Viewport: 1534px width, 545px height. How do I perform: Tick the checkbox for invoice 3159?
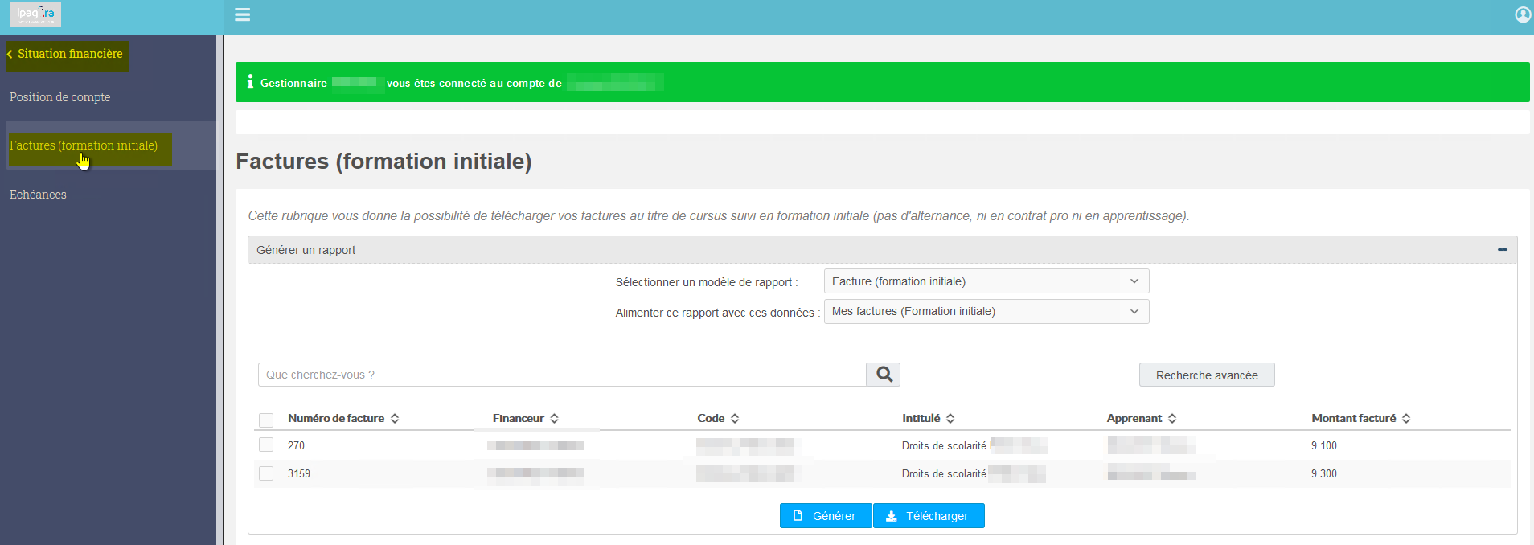pos(266,473)
